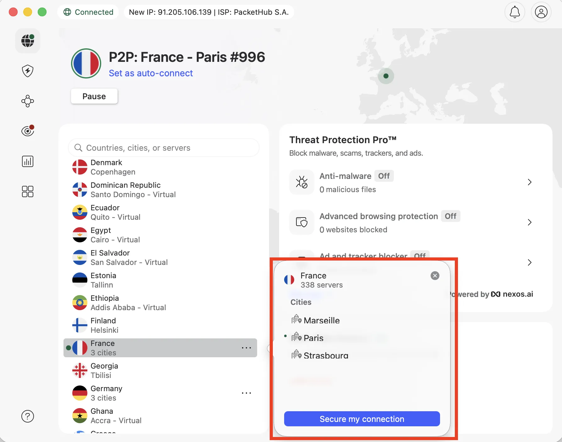Turn on Advanced browsing protection
The width and height of the screenshot is (562, 442).
pyautogui.click(x=451, y=216)
